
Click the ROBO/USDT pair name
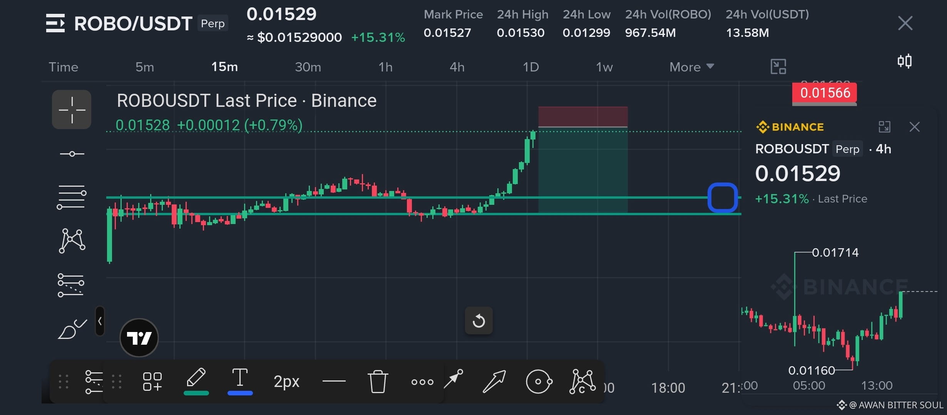point(133,24)
